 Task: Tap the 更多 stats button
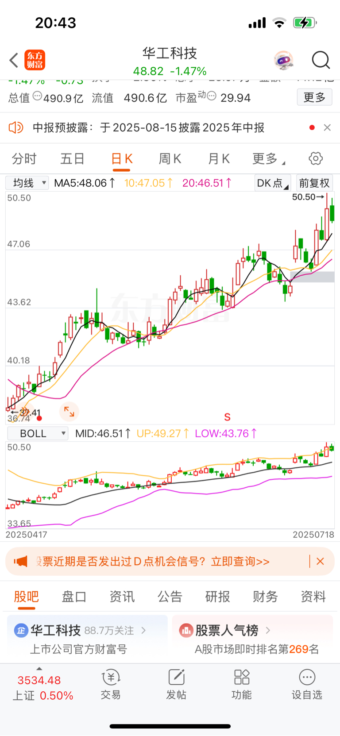point(314,97)
